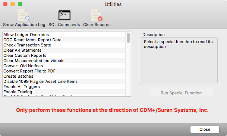Select Convert Report File to PDF

(x=64, y=71)
